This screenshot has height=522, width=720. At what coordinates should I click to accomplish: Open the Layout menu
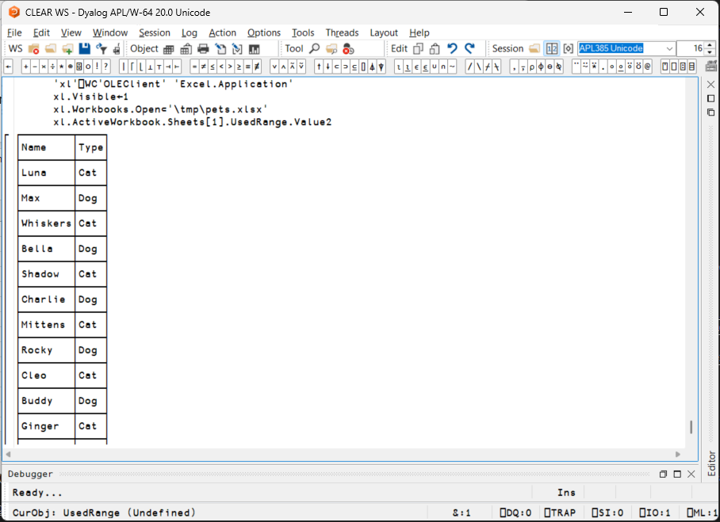coord(384,32)
